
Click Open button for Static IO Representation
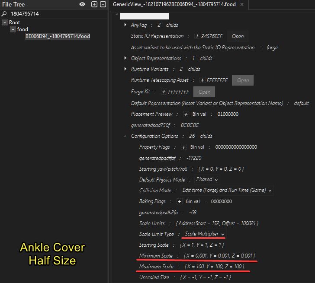[238, 36]
